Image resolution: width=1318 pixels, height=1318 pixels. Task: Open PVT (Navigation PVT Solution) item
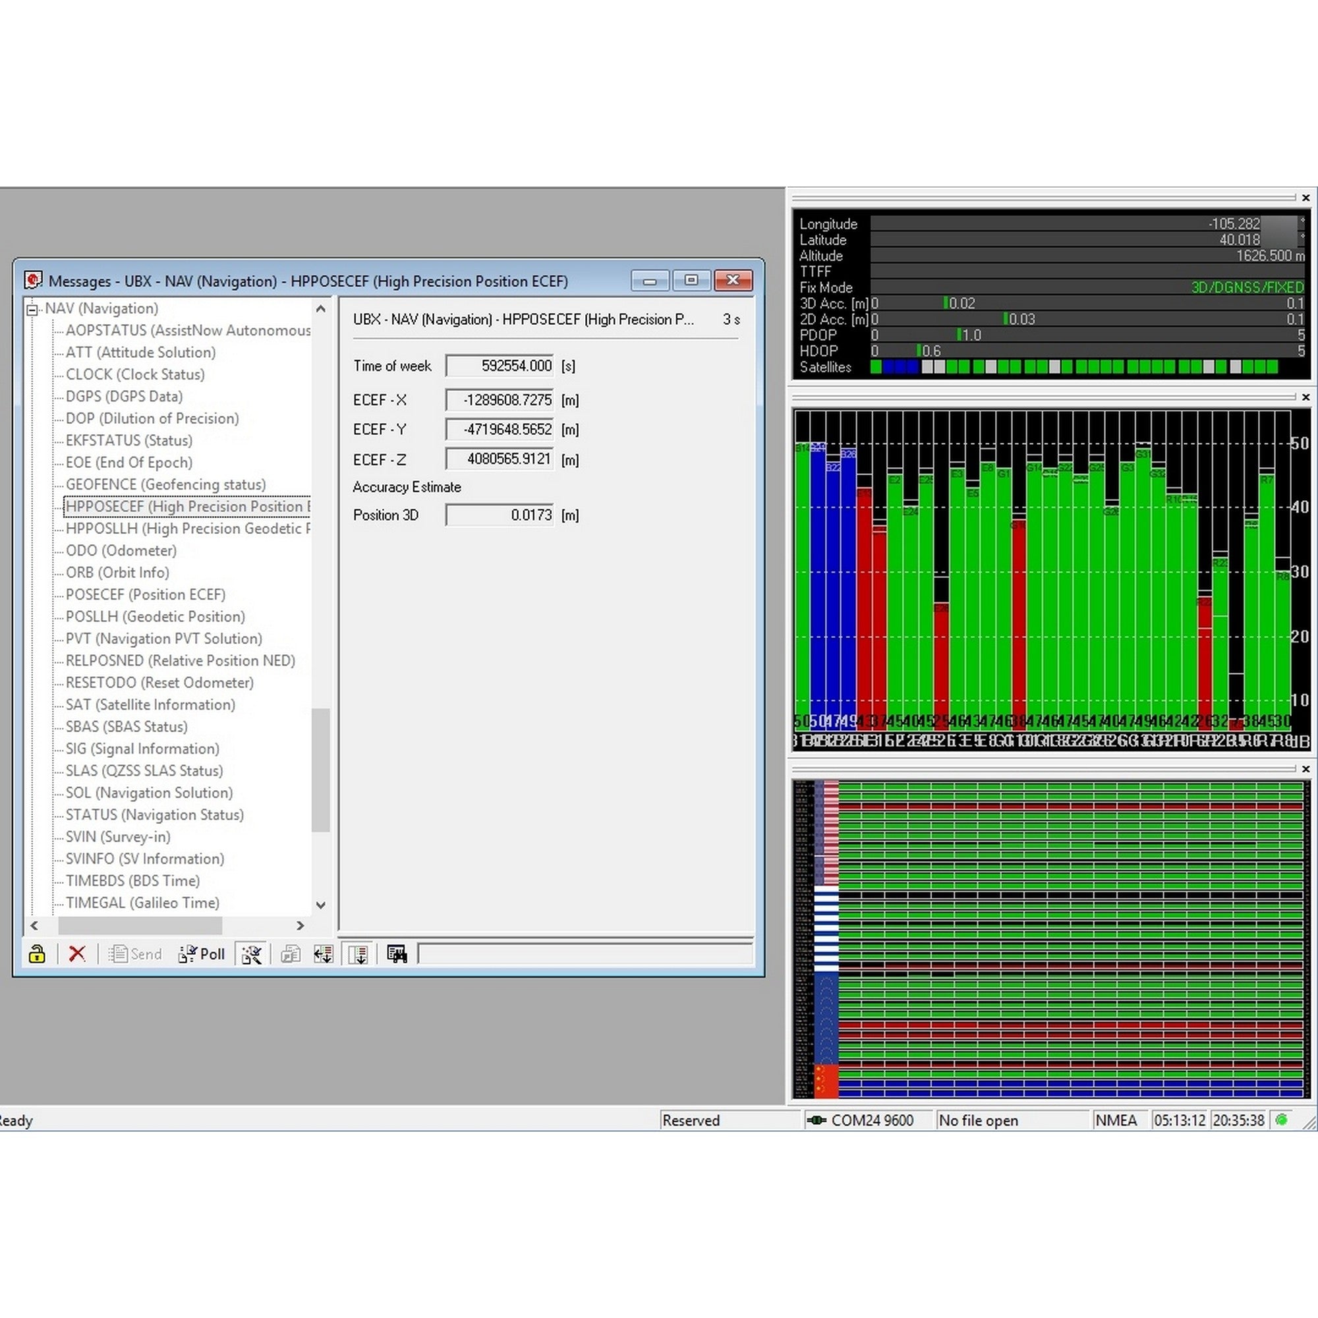click(163, 639)
